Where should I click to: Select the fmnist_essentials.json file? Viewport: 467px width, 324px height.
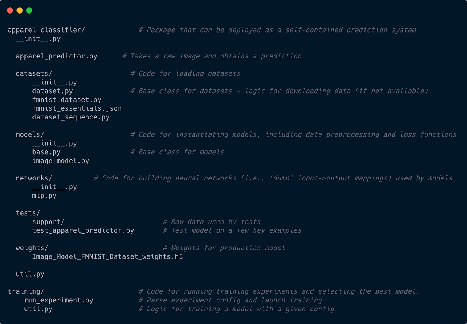77,108
